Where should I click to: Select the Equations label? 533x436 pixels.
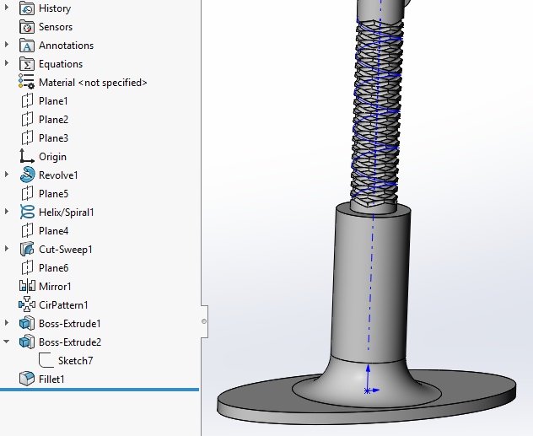pyautogui.click(x=61, y=64)
